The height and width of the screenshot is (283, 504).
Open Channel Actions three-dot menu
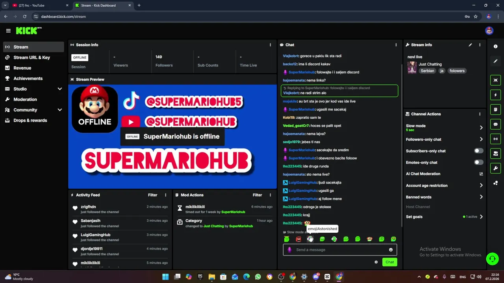coord(480,114)
